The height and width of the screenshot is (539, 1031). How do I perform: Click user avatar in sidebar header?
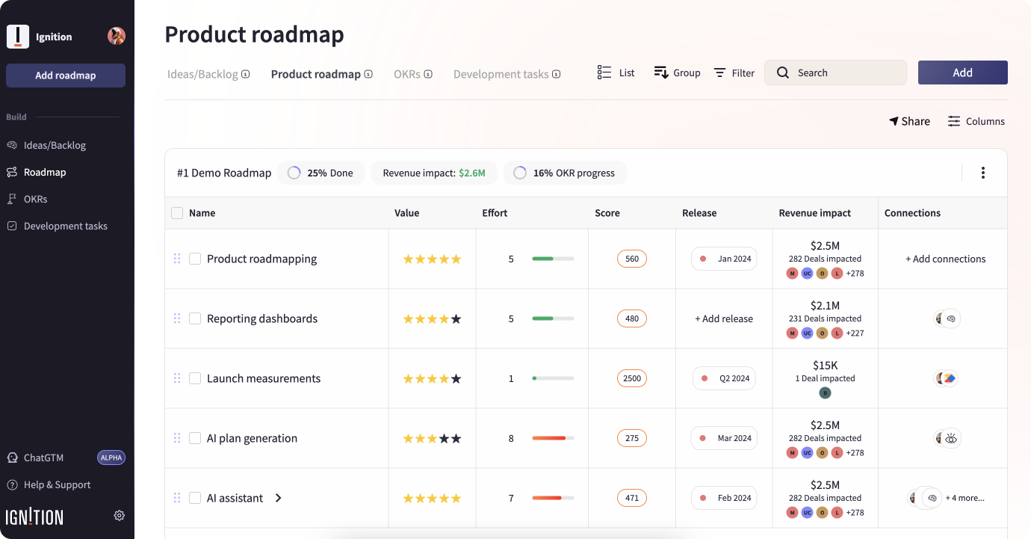[116, 36]
